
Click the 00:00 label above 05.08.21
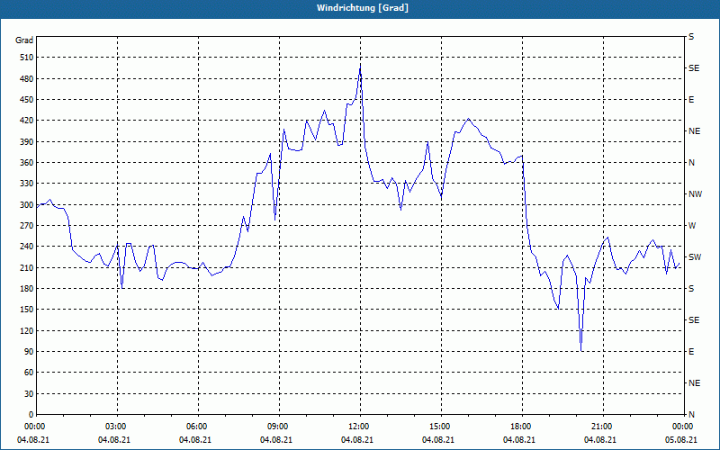click(x=683, y=427)
